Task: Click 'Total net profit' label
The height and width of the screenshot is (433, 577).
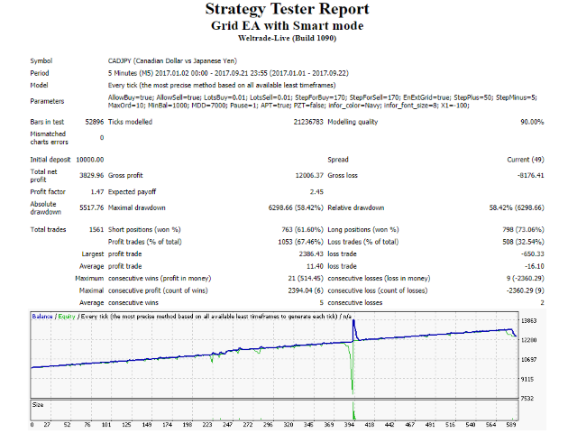Action: point(43,176)
